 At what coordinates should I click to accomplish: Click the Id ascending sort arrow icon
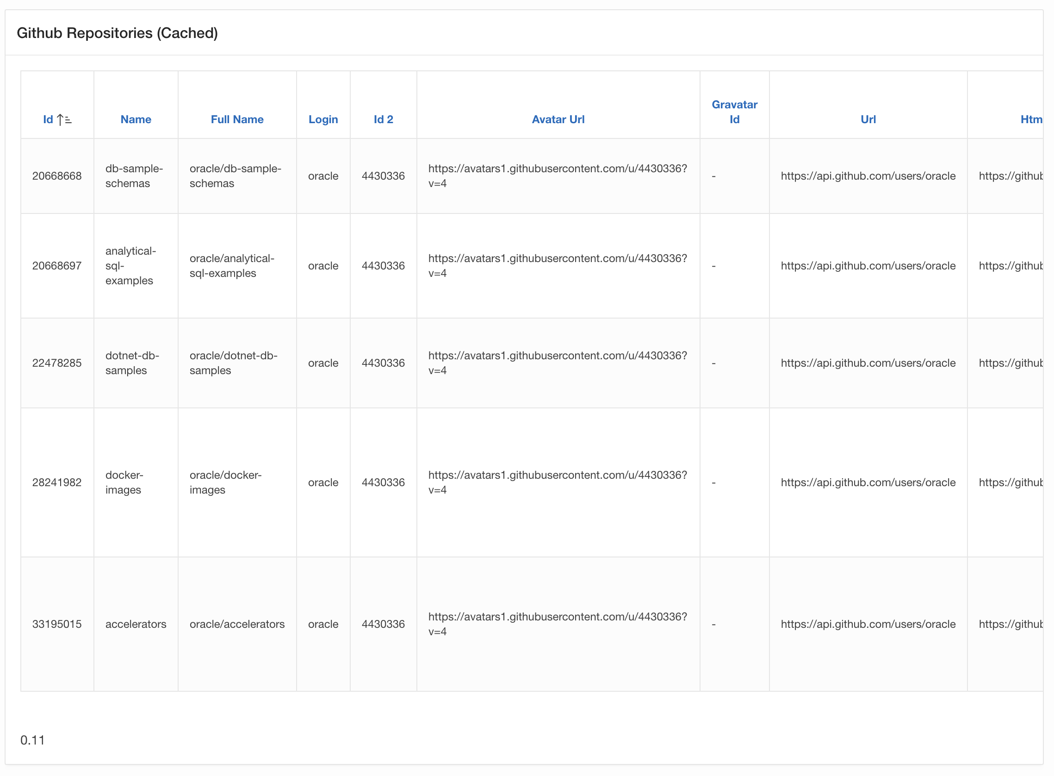pyautogui.click(x=64, y=120)
